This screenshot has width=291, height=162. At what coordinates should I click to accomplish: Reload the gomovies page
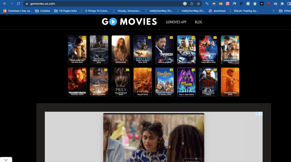[18, 3]
